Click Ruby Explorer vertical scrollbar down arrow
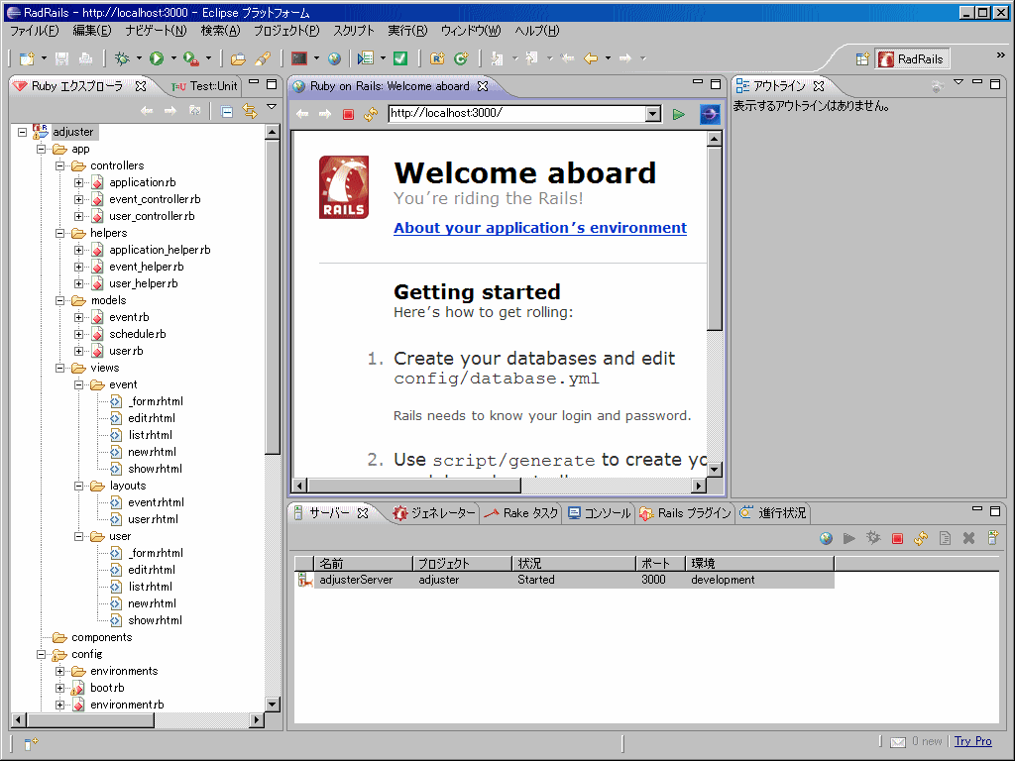The height and width of the screenshot is (761, 1015). [x=273, y=705]
